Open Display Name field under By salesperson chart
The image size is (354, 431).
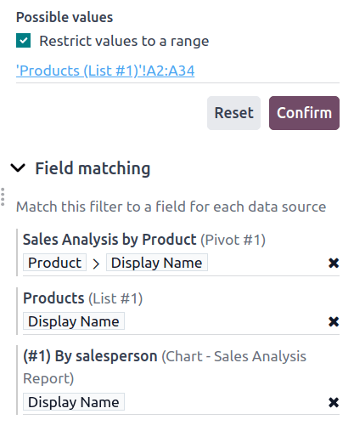pyautogui.click(x=74, y=402)
